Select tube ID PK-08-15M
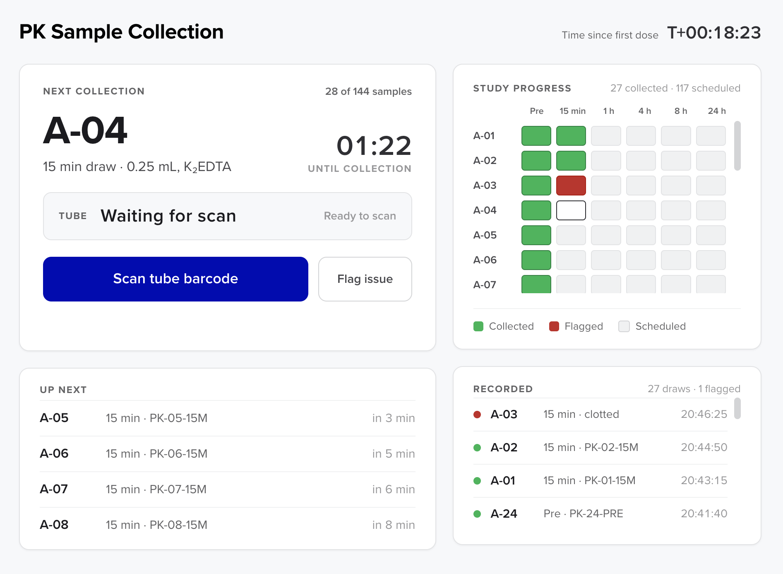The width and height of the screenshot is (783, 574). 178,525
